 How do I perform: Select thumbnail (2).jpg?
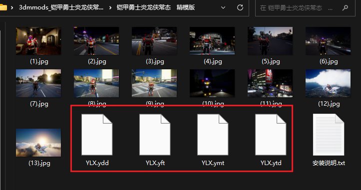pyautogui.click(x=96, y=41)
